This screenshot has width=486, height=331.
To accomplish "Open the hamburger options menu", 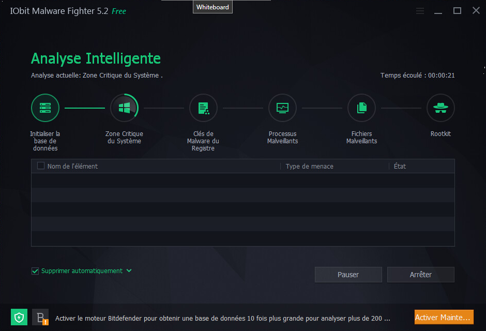I will tap(420, 11).
